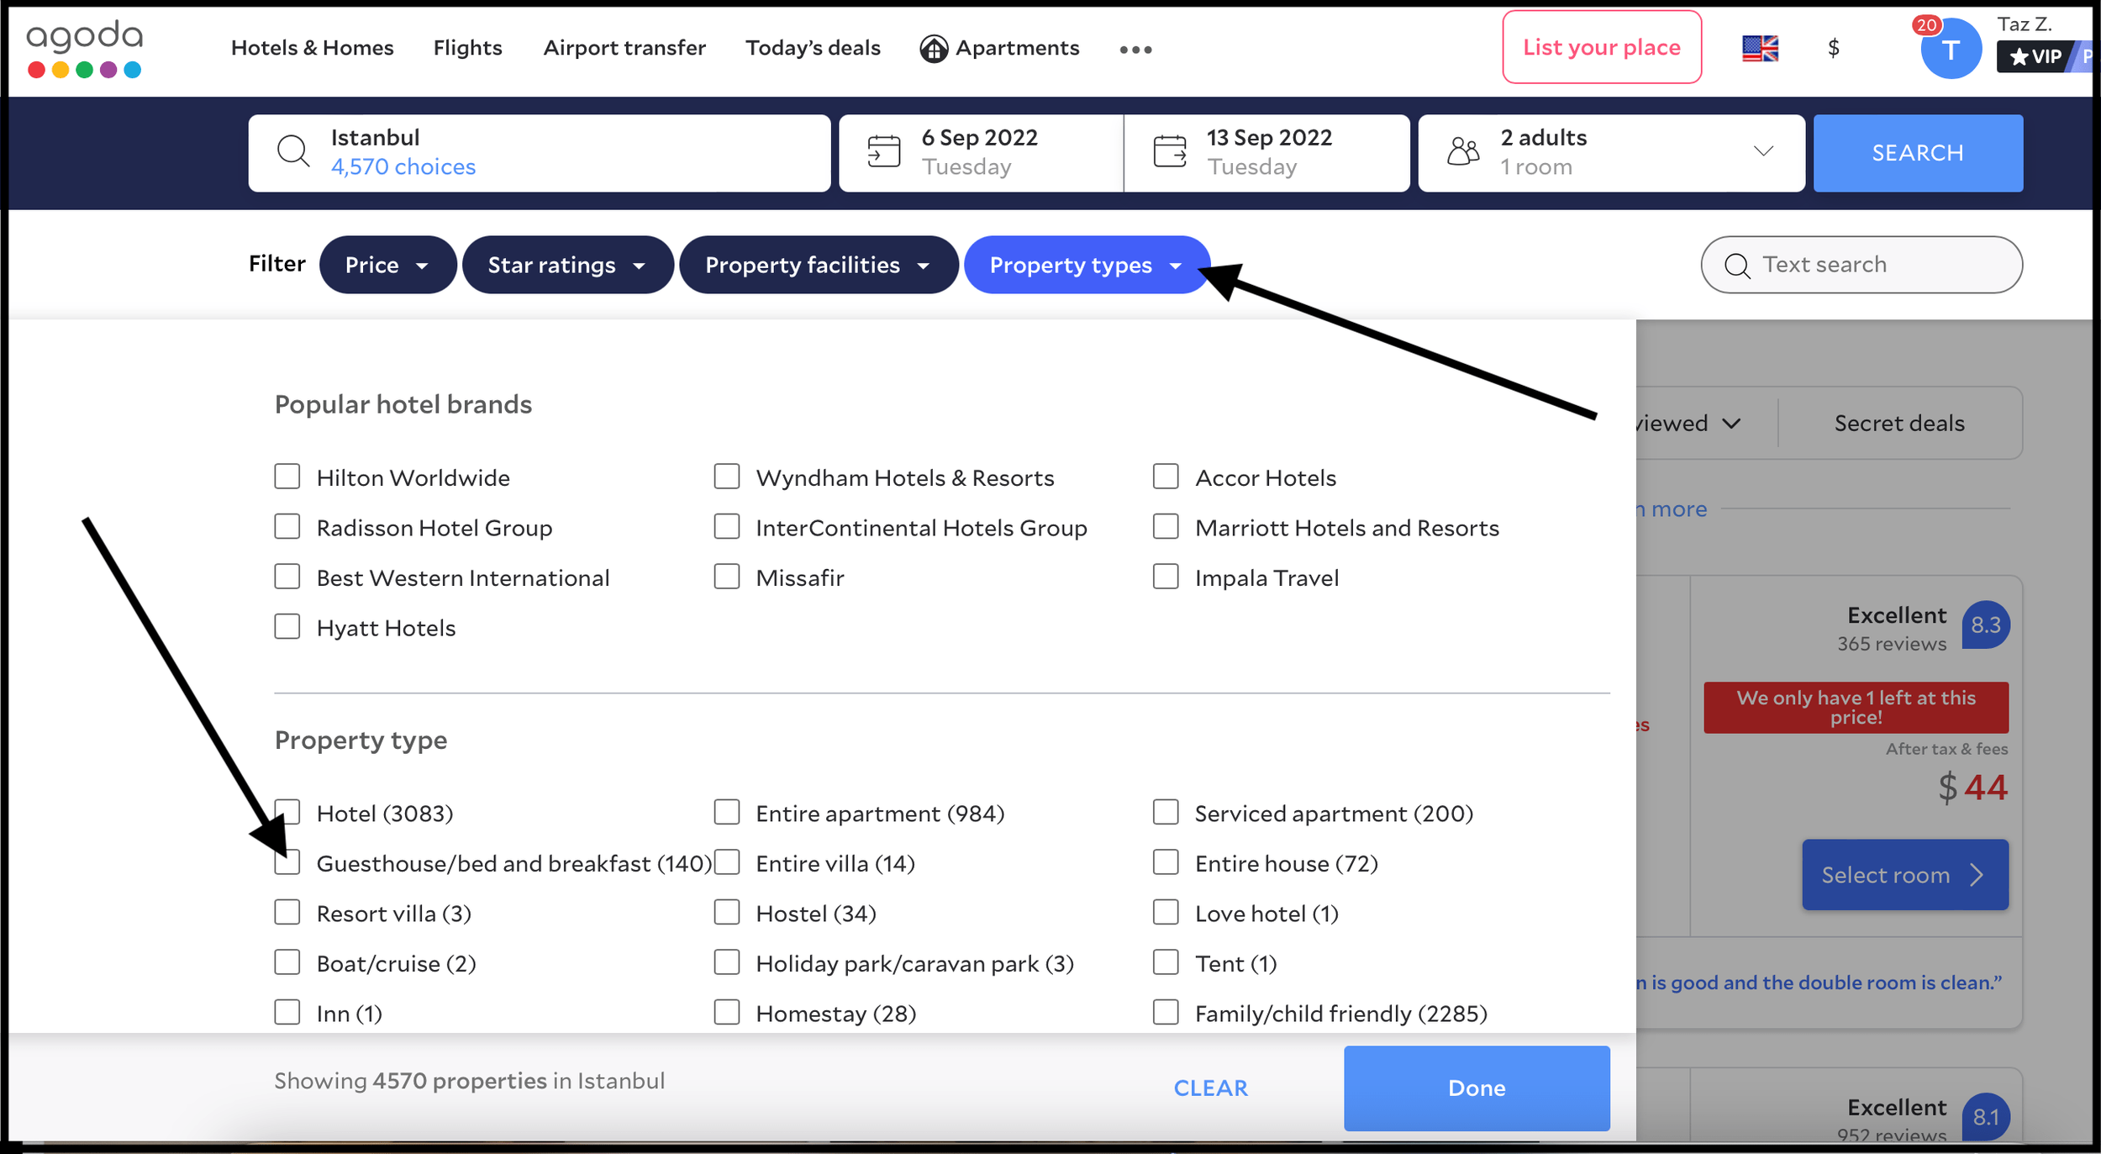Click the guests people icon
Viewport: 2101px width, 1154px height.
pos(1463,152)
